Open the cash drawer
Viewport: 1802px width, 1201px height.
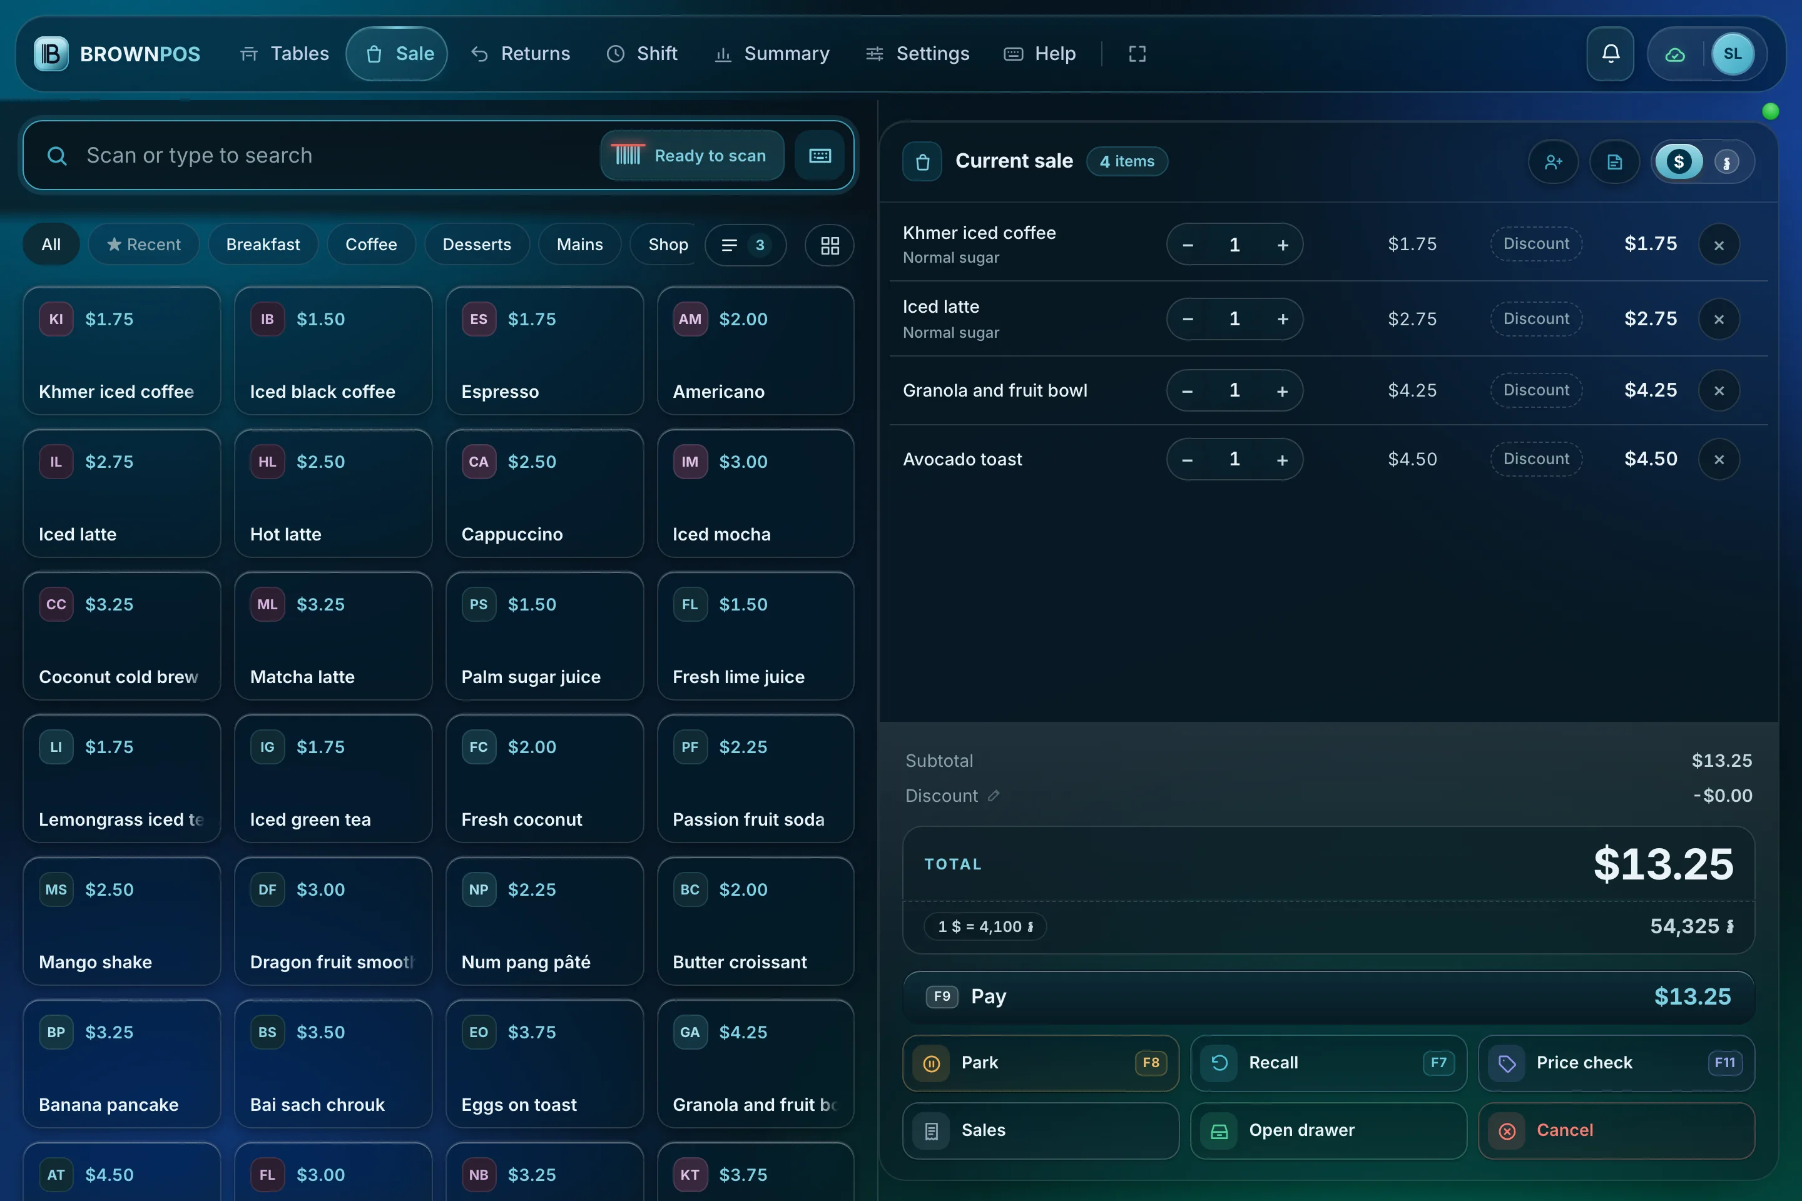click(x=1328, y=1130)
